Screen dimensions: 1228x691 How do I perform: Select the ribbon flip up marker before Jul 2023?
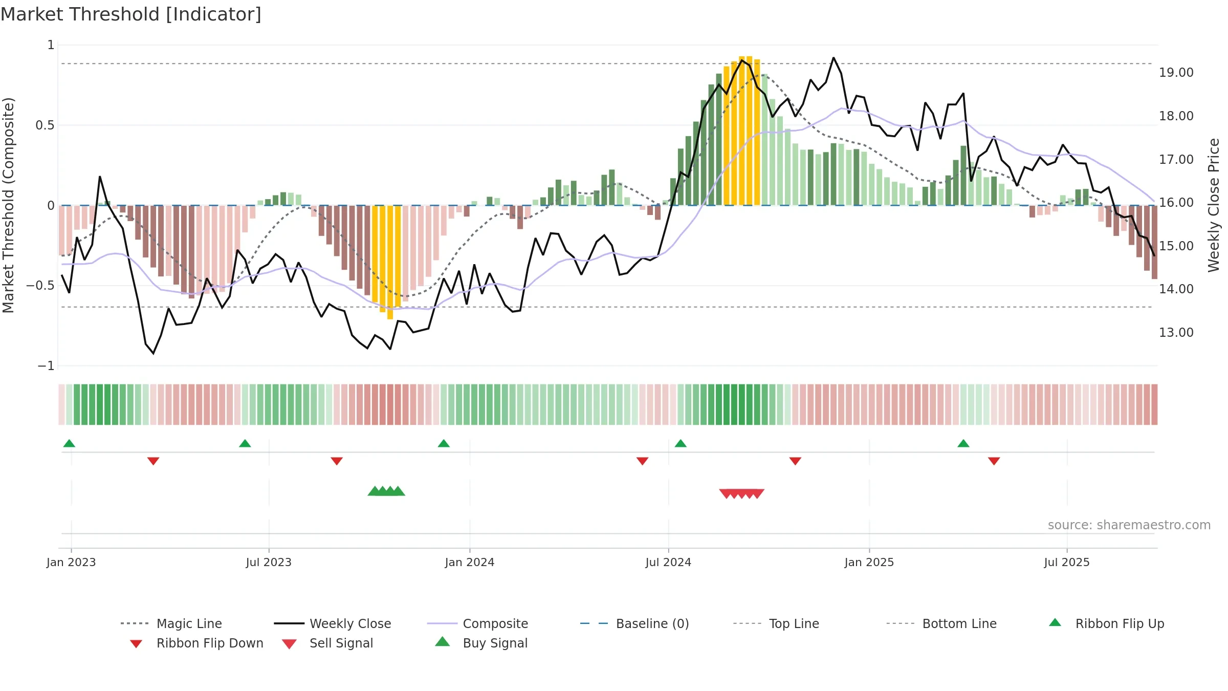(245, 443)
